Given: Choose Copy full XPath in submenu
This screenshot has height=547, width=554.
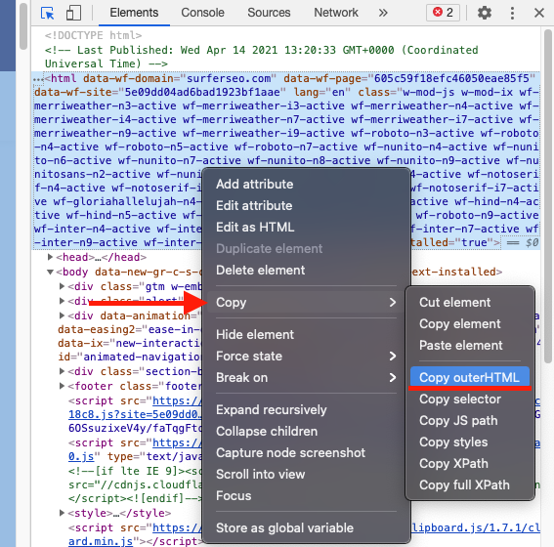Looking at the screenshot, I should click(x=470, y=485).
